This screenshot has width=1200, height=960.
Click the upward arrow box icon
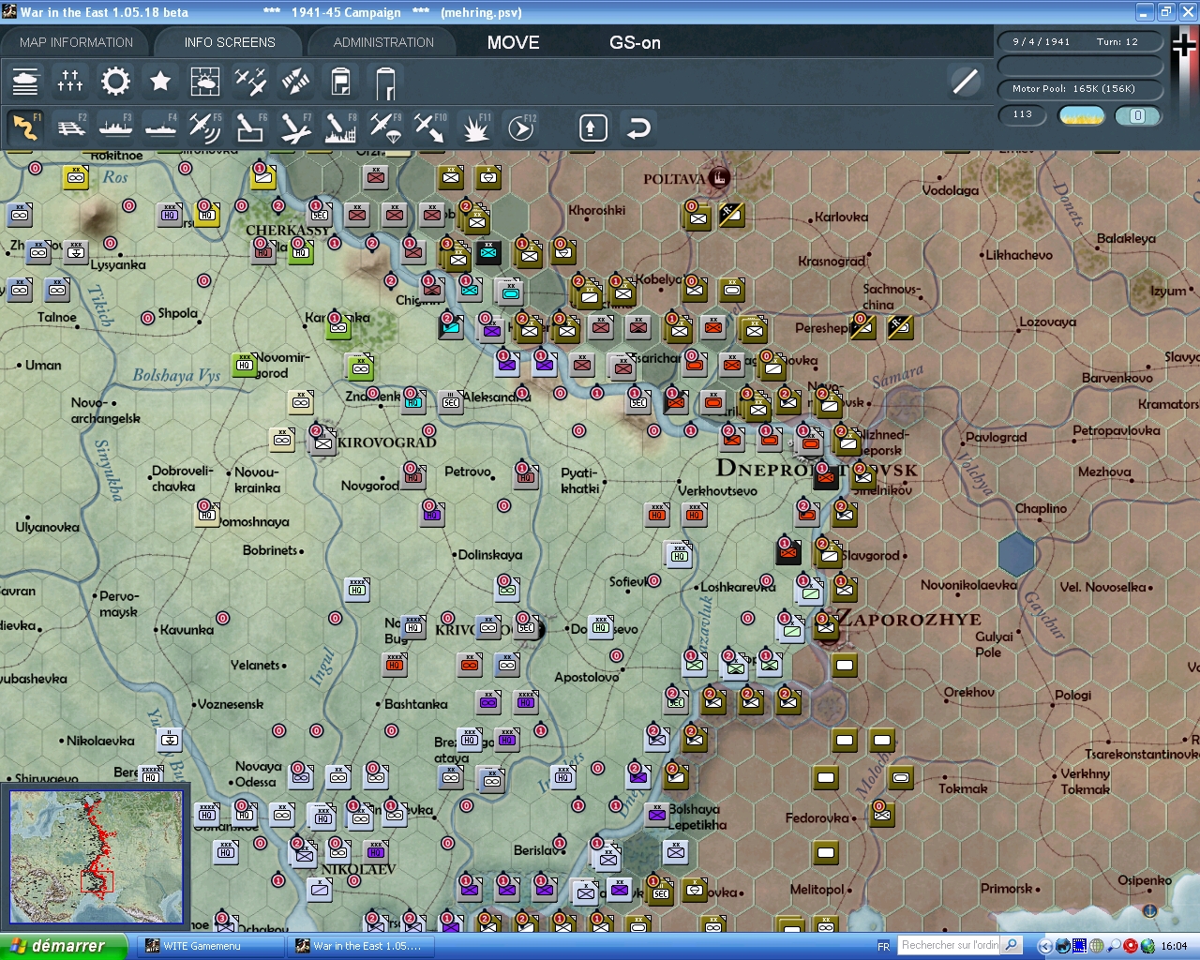[592, 127]
